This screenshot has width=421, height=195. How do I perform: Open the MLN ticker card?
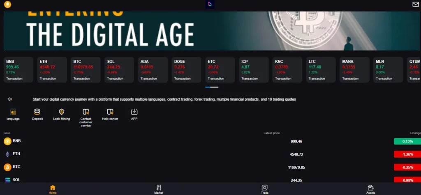(x=388, y=70)
